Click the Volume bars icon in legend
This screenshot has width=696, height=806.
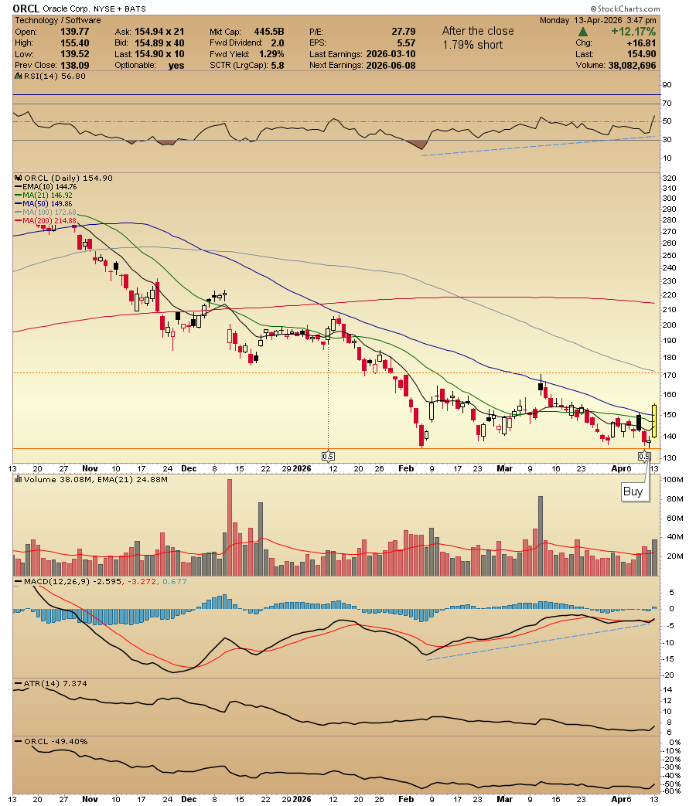coord(19,479)
